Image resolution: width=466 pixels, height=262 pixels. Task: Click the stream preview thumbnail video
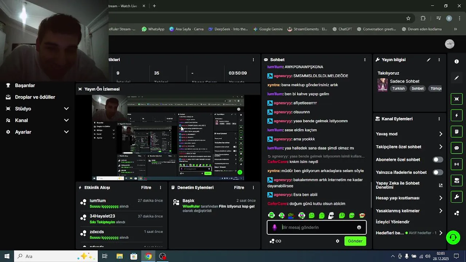[x=168, y=138]
